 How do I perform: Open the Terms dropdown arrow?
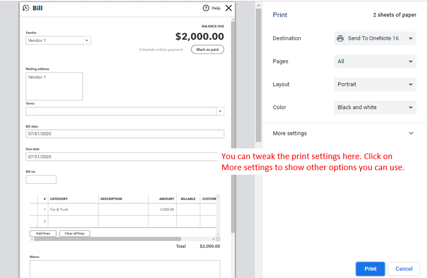click(x=220, y=111)
